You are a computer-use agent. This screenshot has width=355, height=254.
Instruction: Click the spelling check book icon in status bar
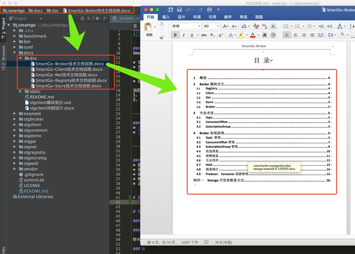(207, 242)
